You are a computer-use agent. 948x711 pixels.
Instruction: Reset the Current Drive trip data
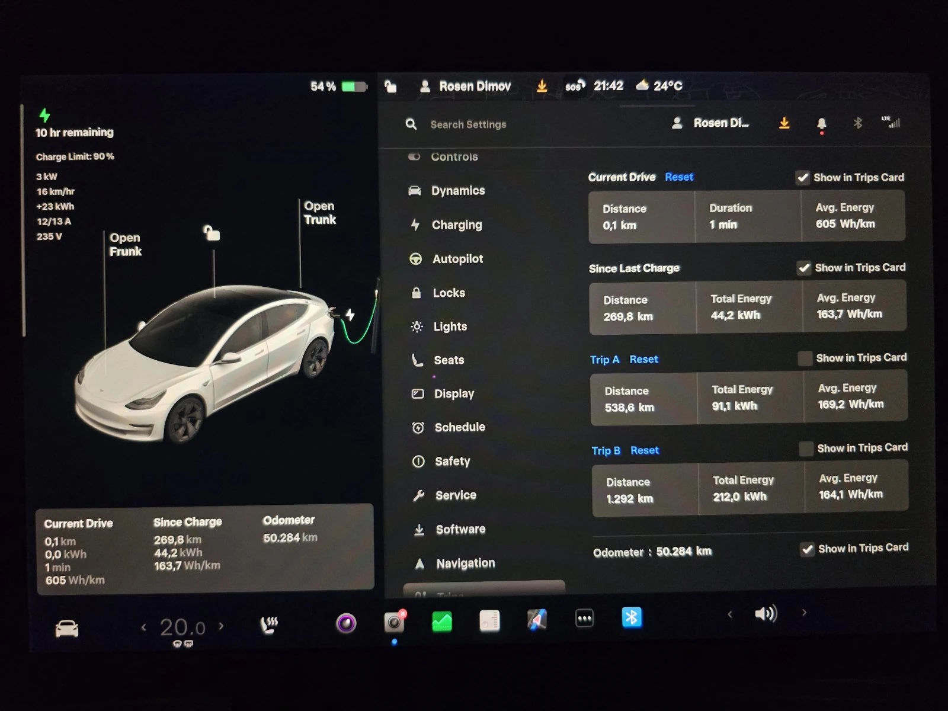click(679, 177)
